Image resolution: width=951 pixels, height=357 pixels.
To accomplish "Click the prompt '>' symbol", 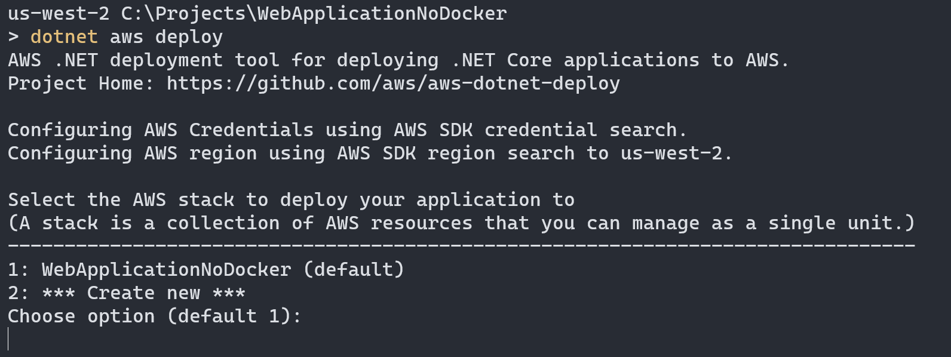I will click(13, 37).
